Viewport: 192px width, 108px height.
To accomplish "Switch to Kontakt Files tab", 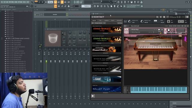I will coord(100,20).
